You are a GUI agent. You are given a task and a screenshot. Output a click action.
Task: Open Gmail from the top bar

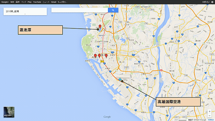click(x=54, y=2)
